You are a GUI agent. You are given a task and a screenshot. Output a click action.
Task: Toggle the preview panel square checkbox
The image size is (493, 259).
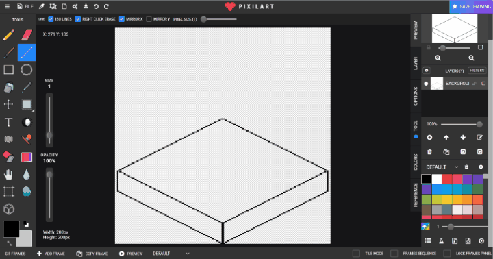[480, 47]
